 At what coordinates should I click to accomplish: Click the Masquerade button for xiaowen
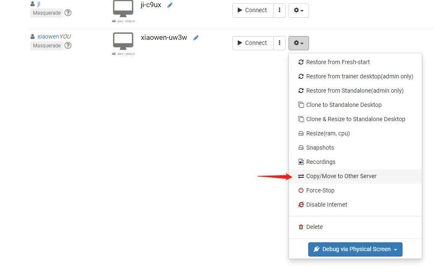(x=47, y=45)
